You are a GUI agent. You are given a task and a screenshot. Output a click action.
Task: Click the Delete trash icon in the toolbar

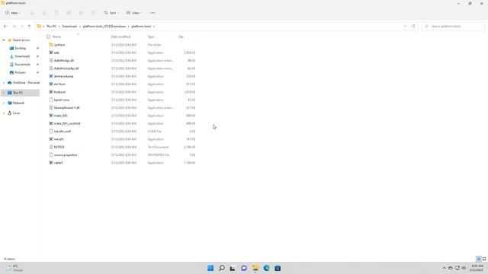pyautogui.click(x=93, y=13)
